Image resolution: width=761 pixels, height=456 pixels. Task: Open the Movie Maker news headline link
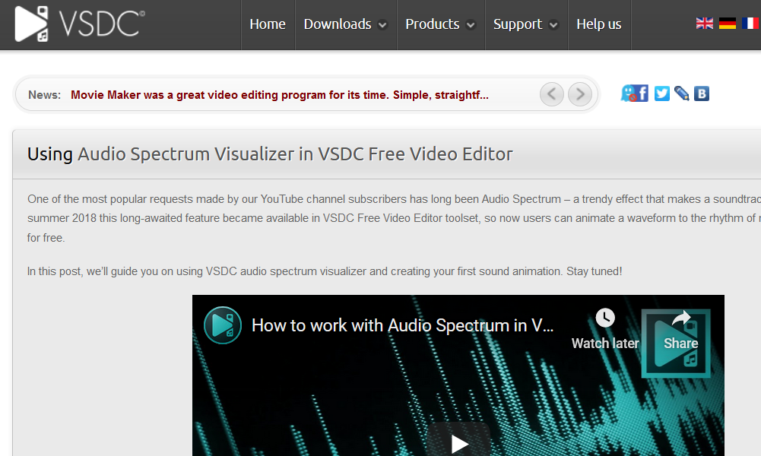280,95
